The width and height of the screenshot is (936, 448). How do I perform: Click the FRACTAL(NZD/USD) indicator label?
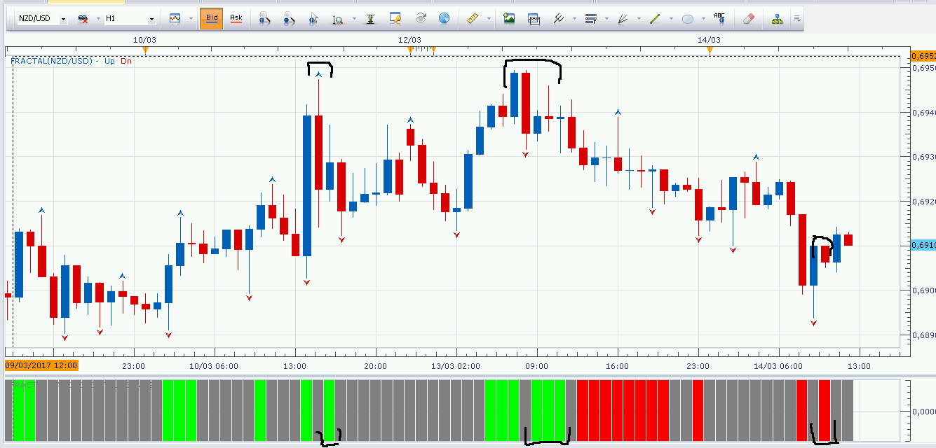point(53,61)
